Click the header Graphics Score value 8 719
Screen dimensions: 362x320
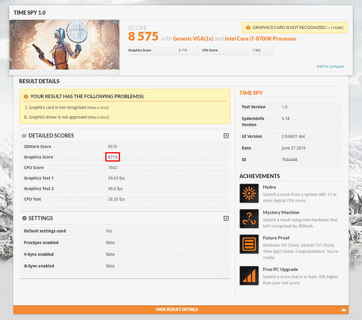(183, 50)
